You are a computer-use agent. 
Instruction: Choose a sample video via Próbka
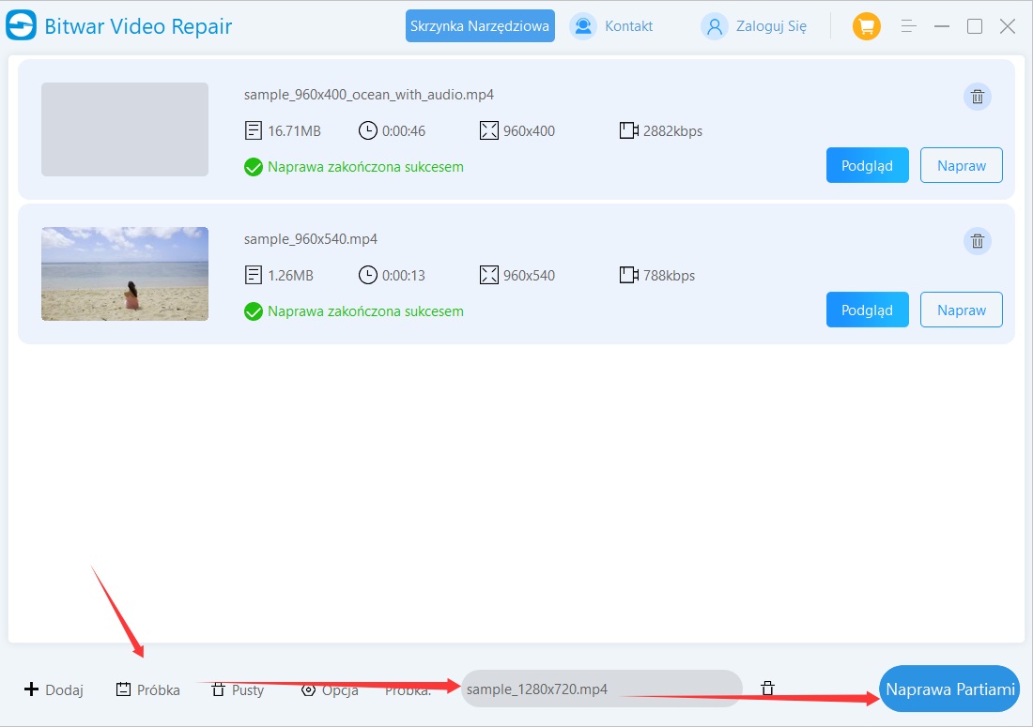147,689
